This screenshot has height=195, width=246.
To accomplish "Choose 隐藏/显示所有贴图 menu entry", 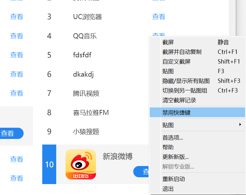I will [197, 81].
